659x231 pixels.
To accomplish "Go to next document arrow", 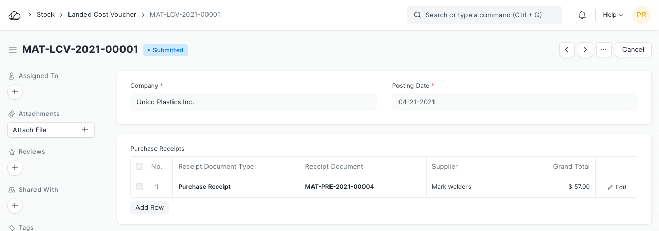I will (x=585, y=50).
